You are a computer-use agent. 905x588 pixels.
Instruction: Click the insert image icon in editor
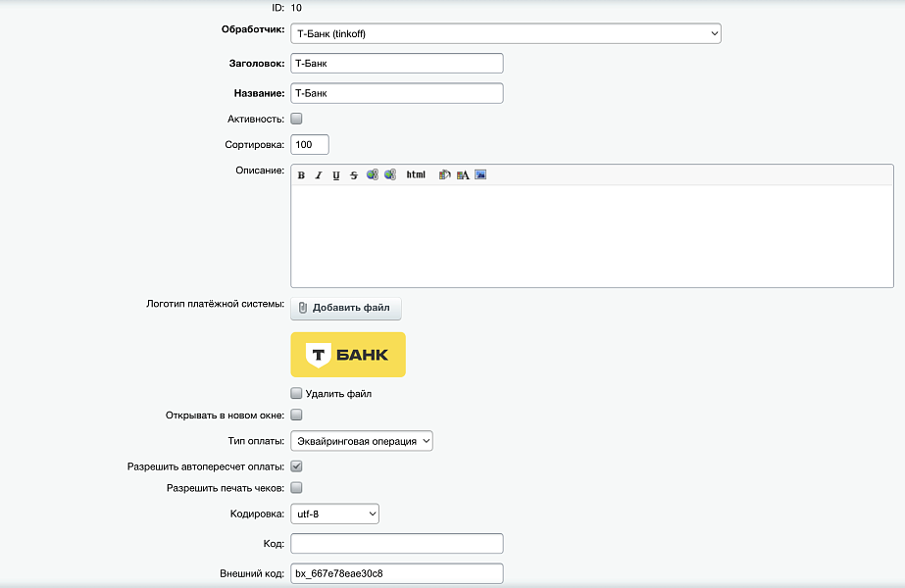[x=480, y=175]
